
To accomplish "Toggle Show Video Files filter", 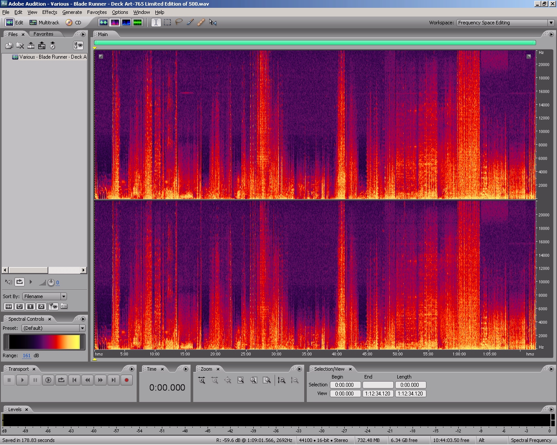I will [30, 306].
